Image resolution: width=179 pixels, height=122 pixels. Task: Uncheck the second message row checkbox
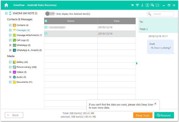click(x=46, y=34)
